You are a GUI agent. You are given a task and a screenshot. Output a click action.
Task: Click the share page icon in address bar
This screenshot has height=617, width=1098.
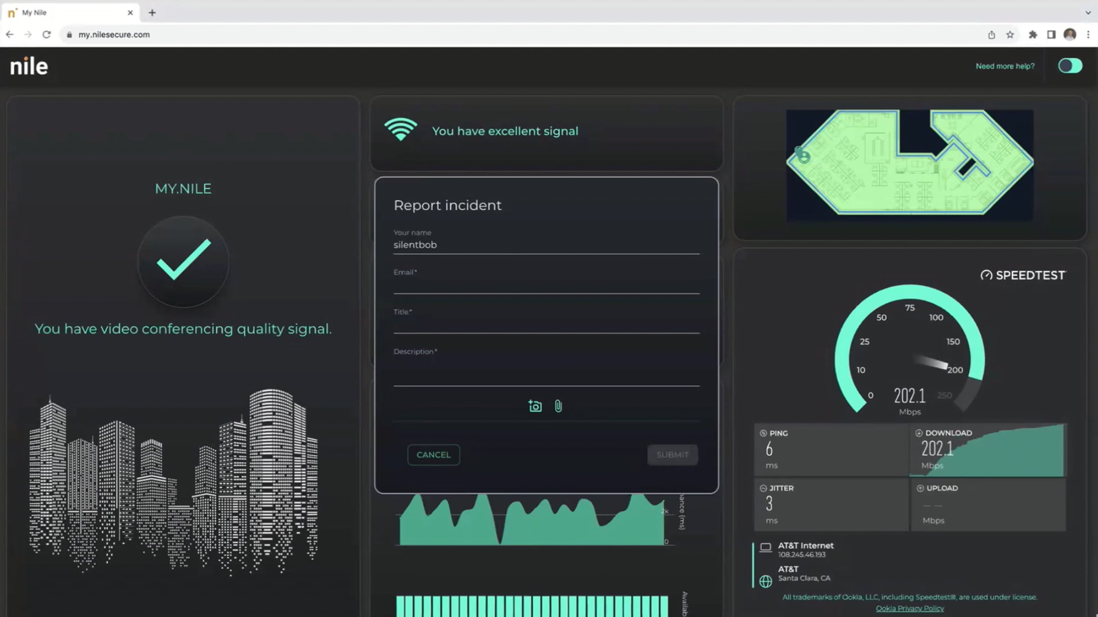pyautogui.click(x=991, y=35)
